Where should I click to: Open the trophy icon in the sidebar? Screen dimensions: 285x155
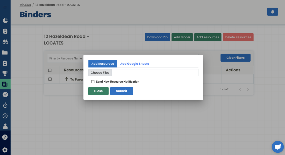click(x=5, y=73)
